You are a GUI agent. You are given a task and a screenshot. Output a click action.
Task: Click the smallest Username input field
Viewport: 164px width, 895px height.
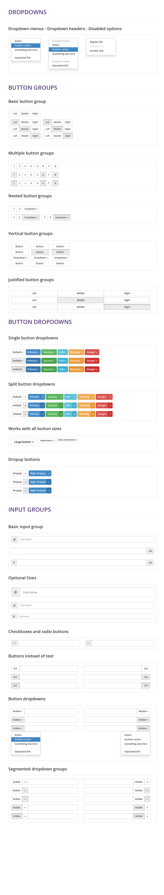coord(85,616)
